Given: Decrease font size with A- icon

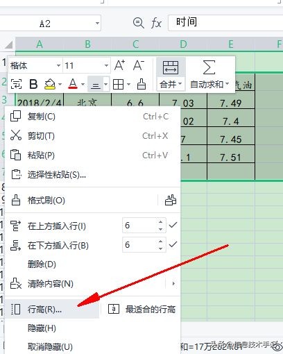Looking at the screenshot, I should click(x=139, y=65).
